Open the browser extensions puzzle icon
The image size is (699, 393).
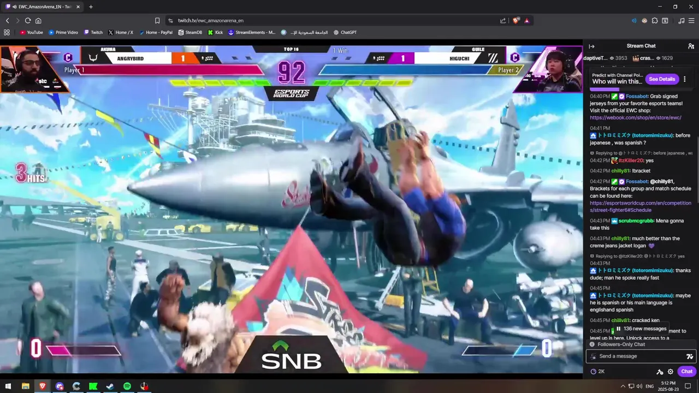[x=655, y=21]
